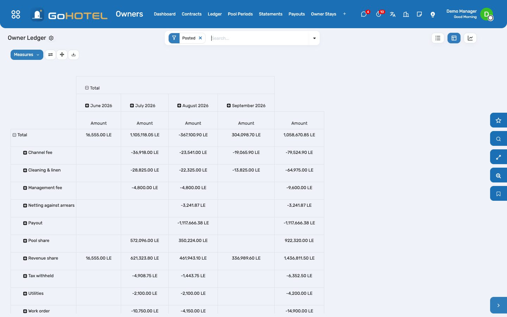Select the pivot view button
The height and width of the screenshot is (317, 507).
tap(454, 38)
